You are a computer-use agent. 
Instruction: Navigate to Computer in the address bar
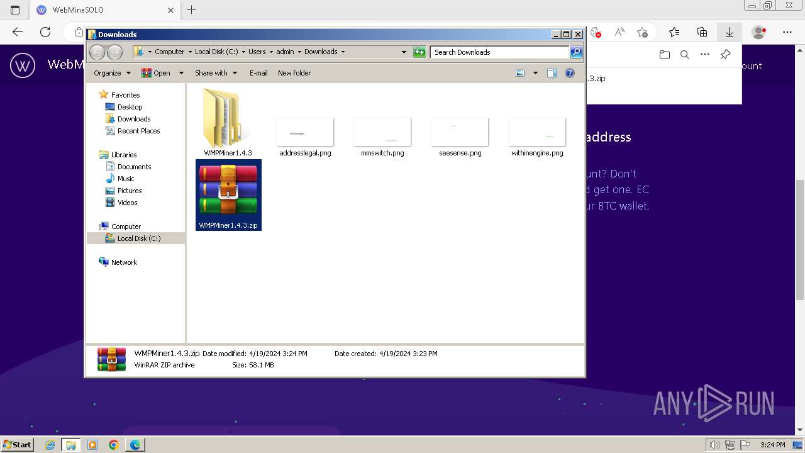coord(170,52)
